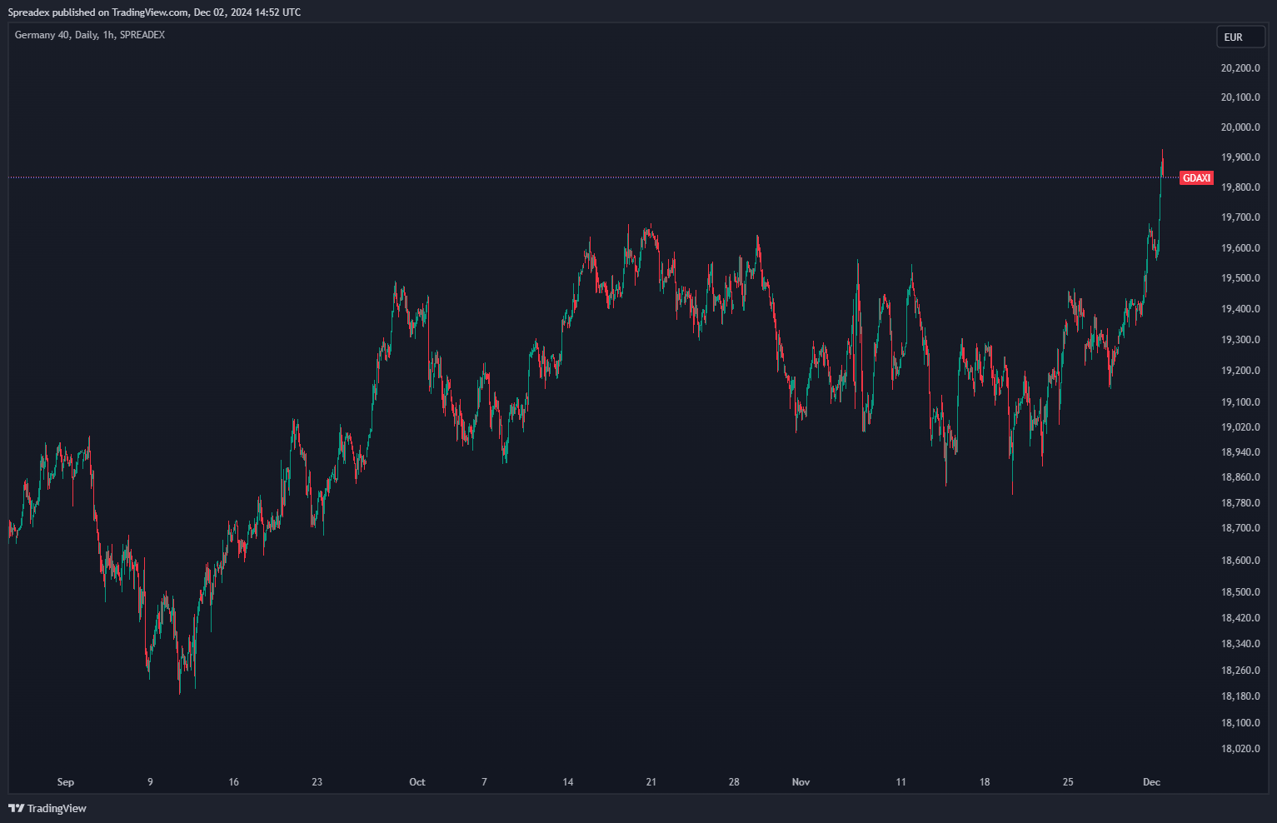The image size is (1277, 823).
Task: Click the red GDAXI price label
Action: tap(1196, 178)
